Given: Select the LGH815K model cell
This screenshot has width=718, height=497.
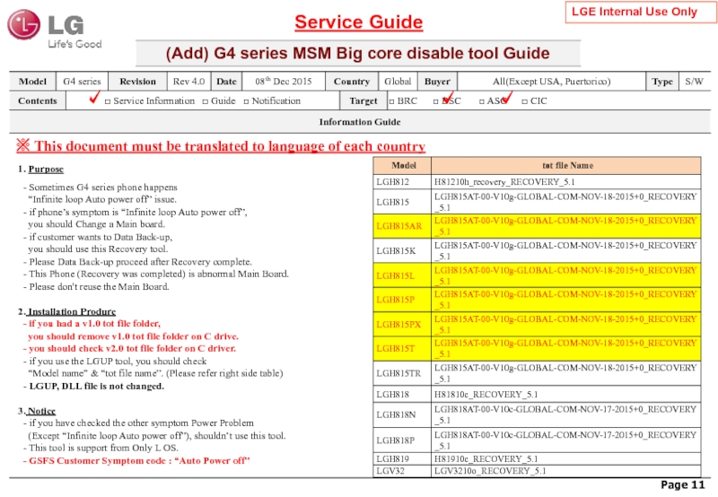Looking at the screenshot, I should [402, 251].
